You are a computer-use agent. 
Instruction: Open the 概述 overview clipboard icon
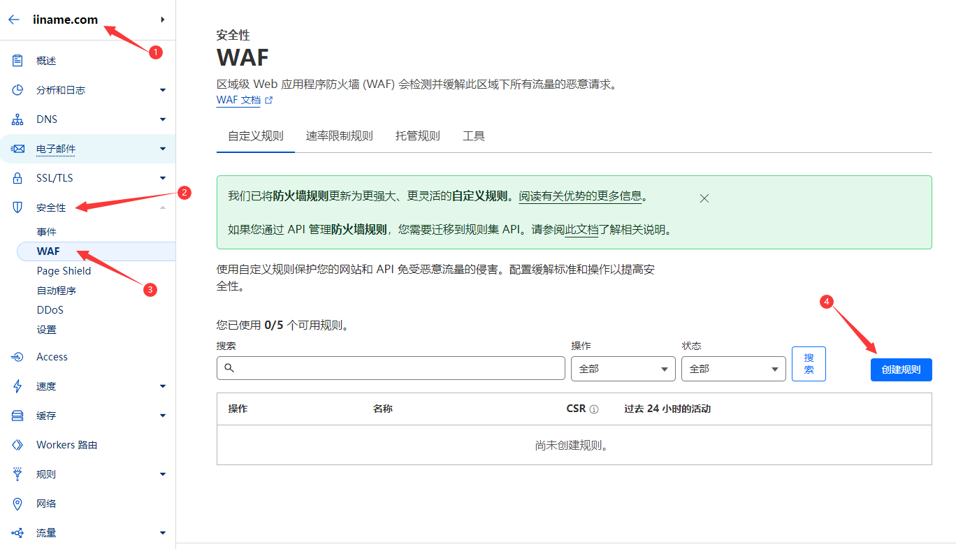[x=18, y=61]
